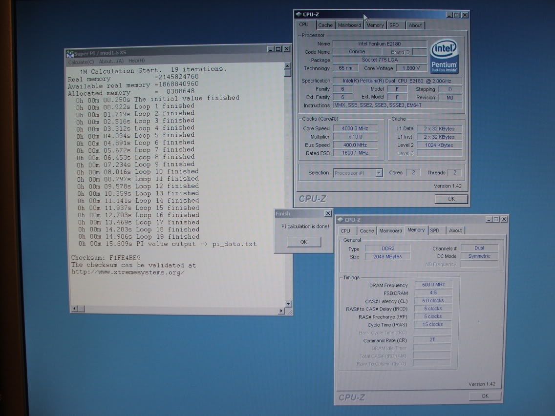
Task: Click the CPU-Z icon in top window title bar
Action: click(299, 15)
